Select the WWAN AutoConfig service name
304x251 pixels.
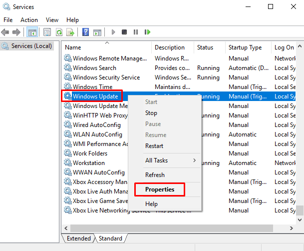pyautogui.click(x=99, y=172)
